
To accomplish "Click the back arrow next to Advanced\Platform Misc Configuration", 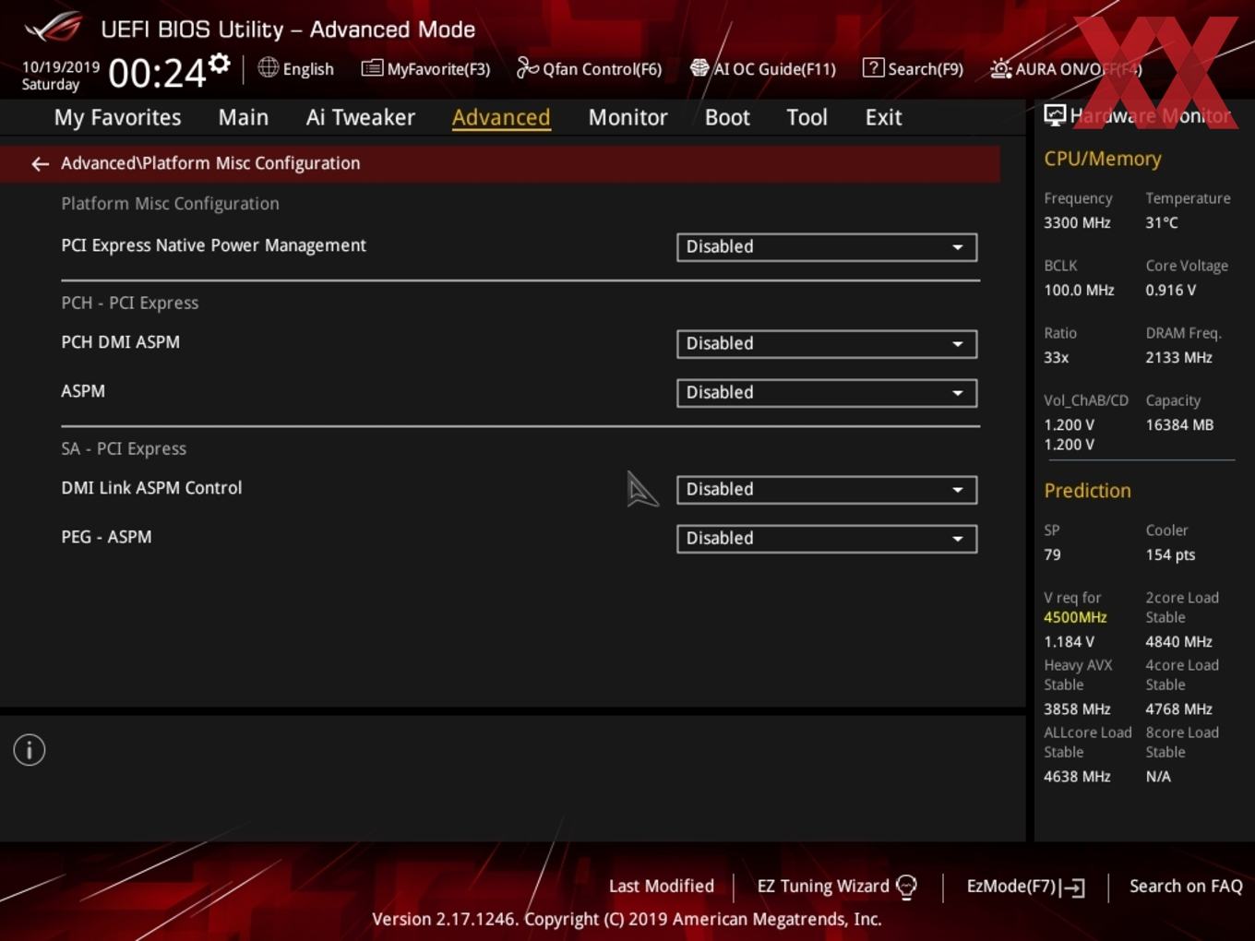I will coord(40,163).
